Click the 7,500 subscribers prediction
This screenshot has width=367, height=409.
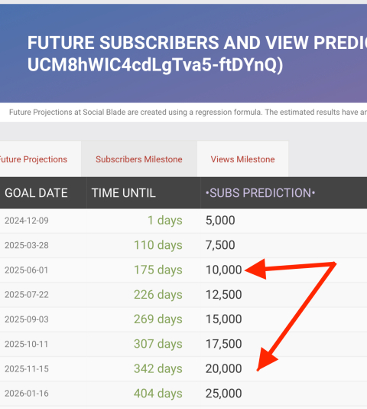click(220, 245)
